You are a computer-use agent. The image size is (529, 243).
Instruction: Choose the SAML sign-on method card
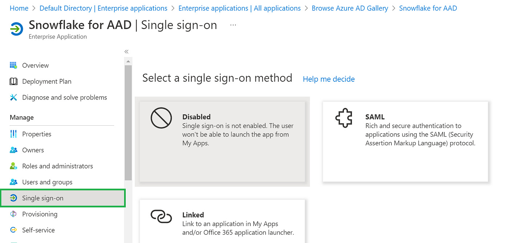[x=405, y=141]
